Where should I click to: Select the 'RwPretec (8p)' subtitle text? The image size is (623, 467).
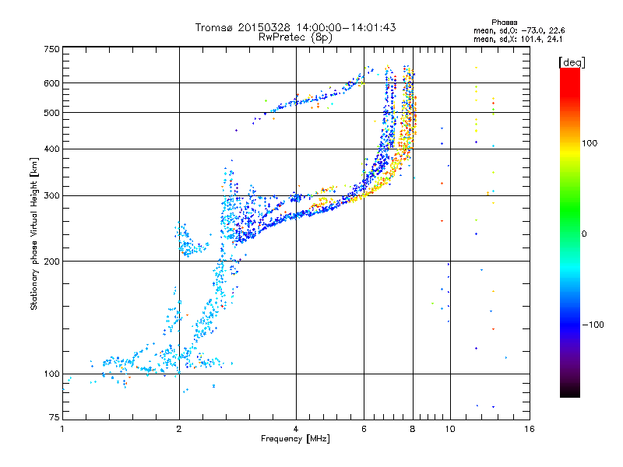[x=295, y=37]
